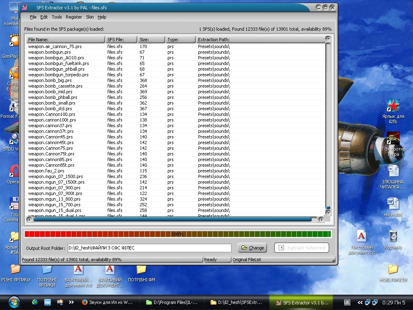
Task: Click the horizontal scrollbar thumb
Action: click(173, 219)
